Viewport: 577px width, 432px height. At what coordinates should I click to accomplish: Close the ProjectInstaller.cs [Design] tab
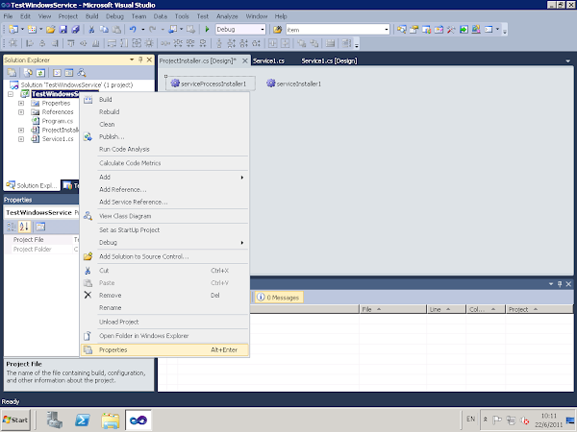pos(244,61)
